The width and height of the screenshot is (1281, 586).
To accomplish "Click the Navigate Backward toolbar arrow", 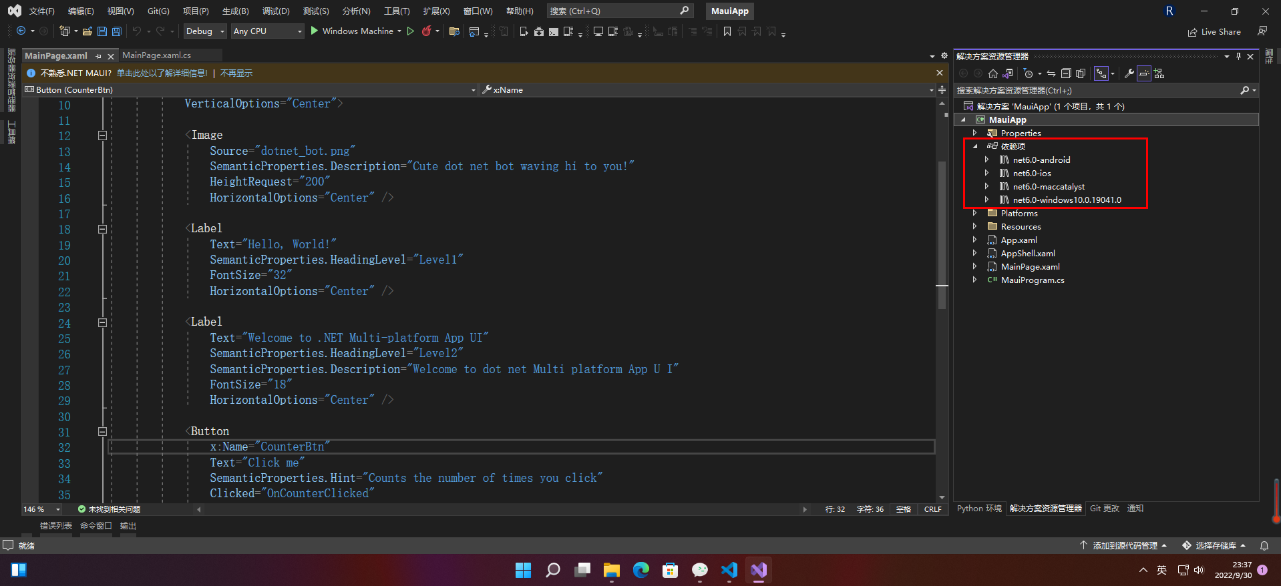I will click(21, 31).
